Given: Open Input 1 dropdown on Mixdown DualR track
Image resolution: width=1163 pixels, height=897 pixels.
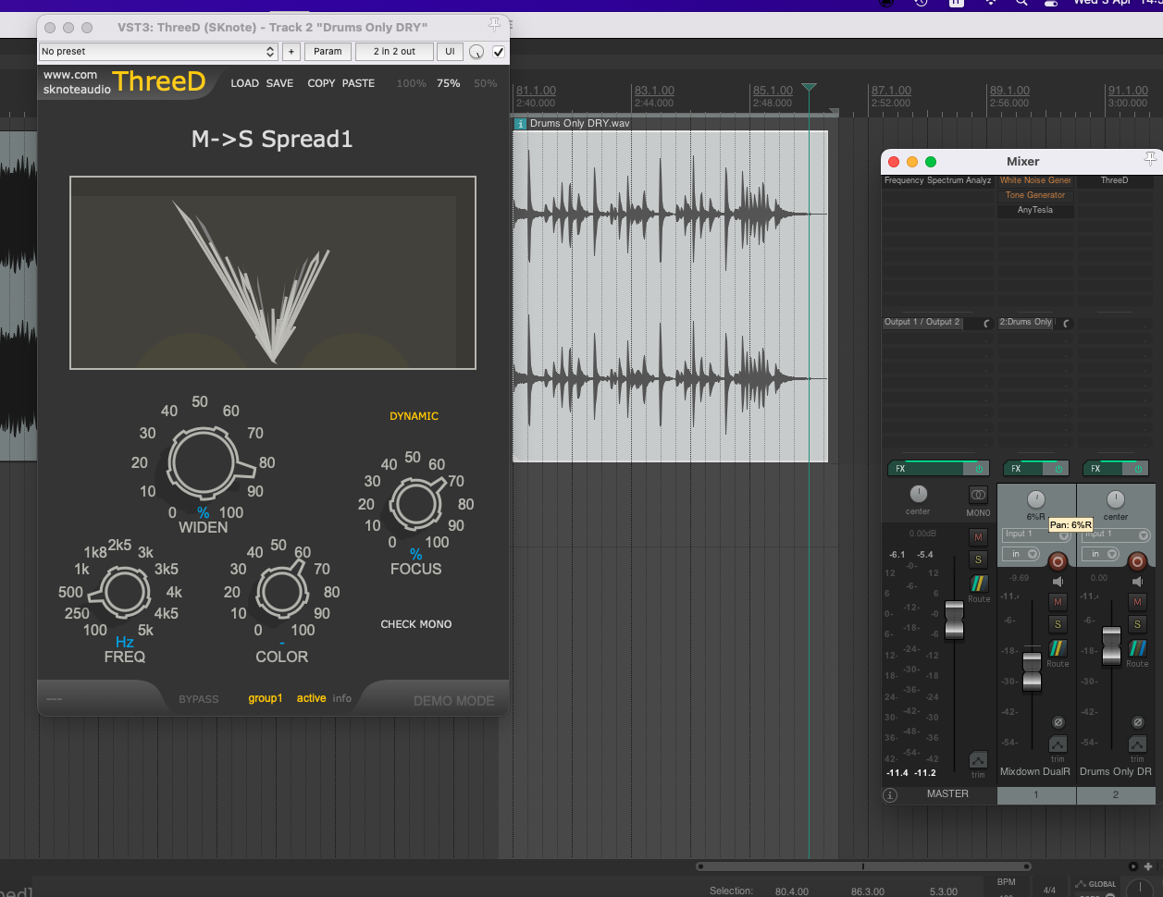Looking at the screenshot, I should click(1036, 535).
